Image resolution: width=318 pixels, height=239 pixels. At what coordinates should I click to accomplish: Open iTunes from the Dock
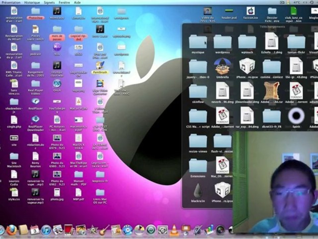click(46, 230)
